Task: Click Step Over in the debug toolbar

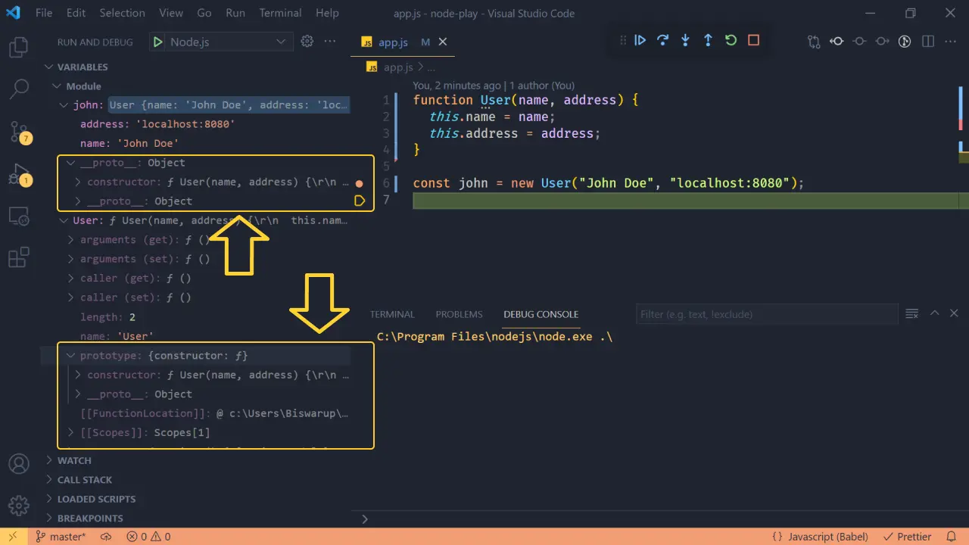Action: point(662,40)
